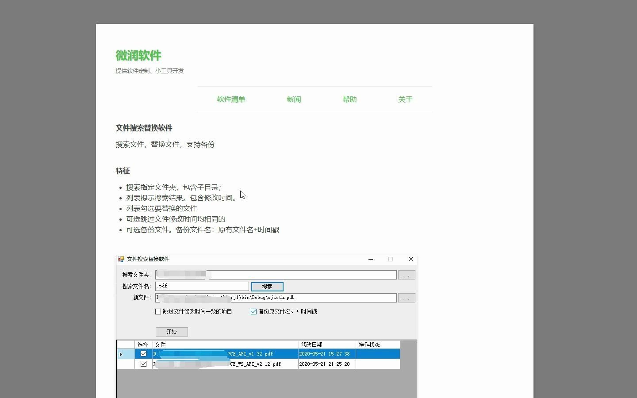
Task: Click the 选择 column header
Action: tap(143, 344)
